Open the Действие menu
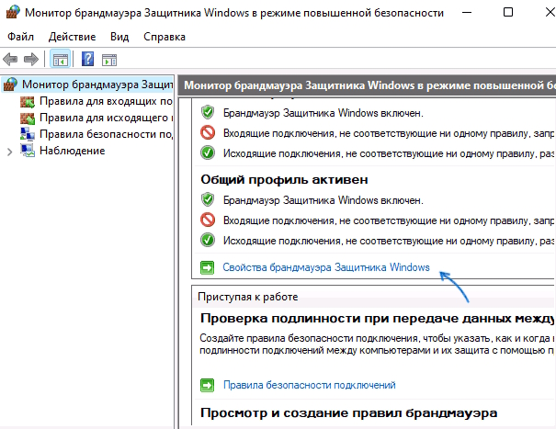The image size is (556, 429). (72, 37)
